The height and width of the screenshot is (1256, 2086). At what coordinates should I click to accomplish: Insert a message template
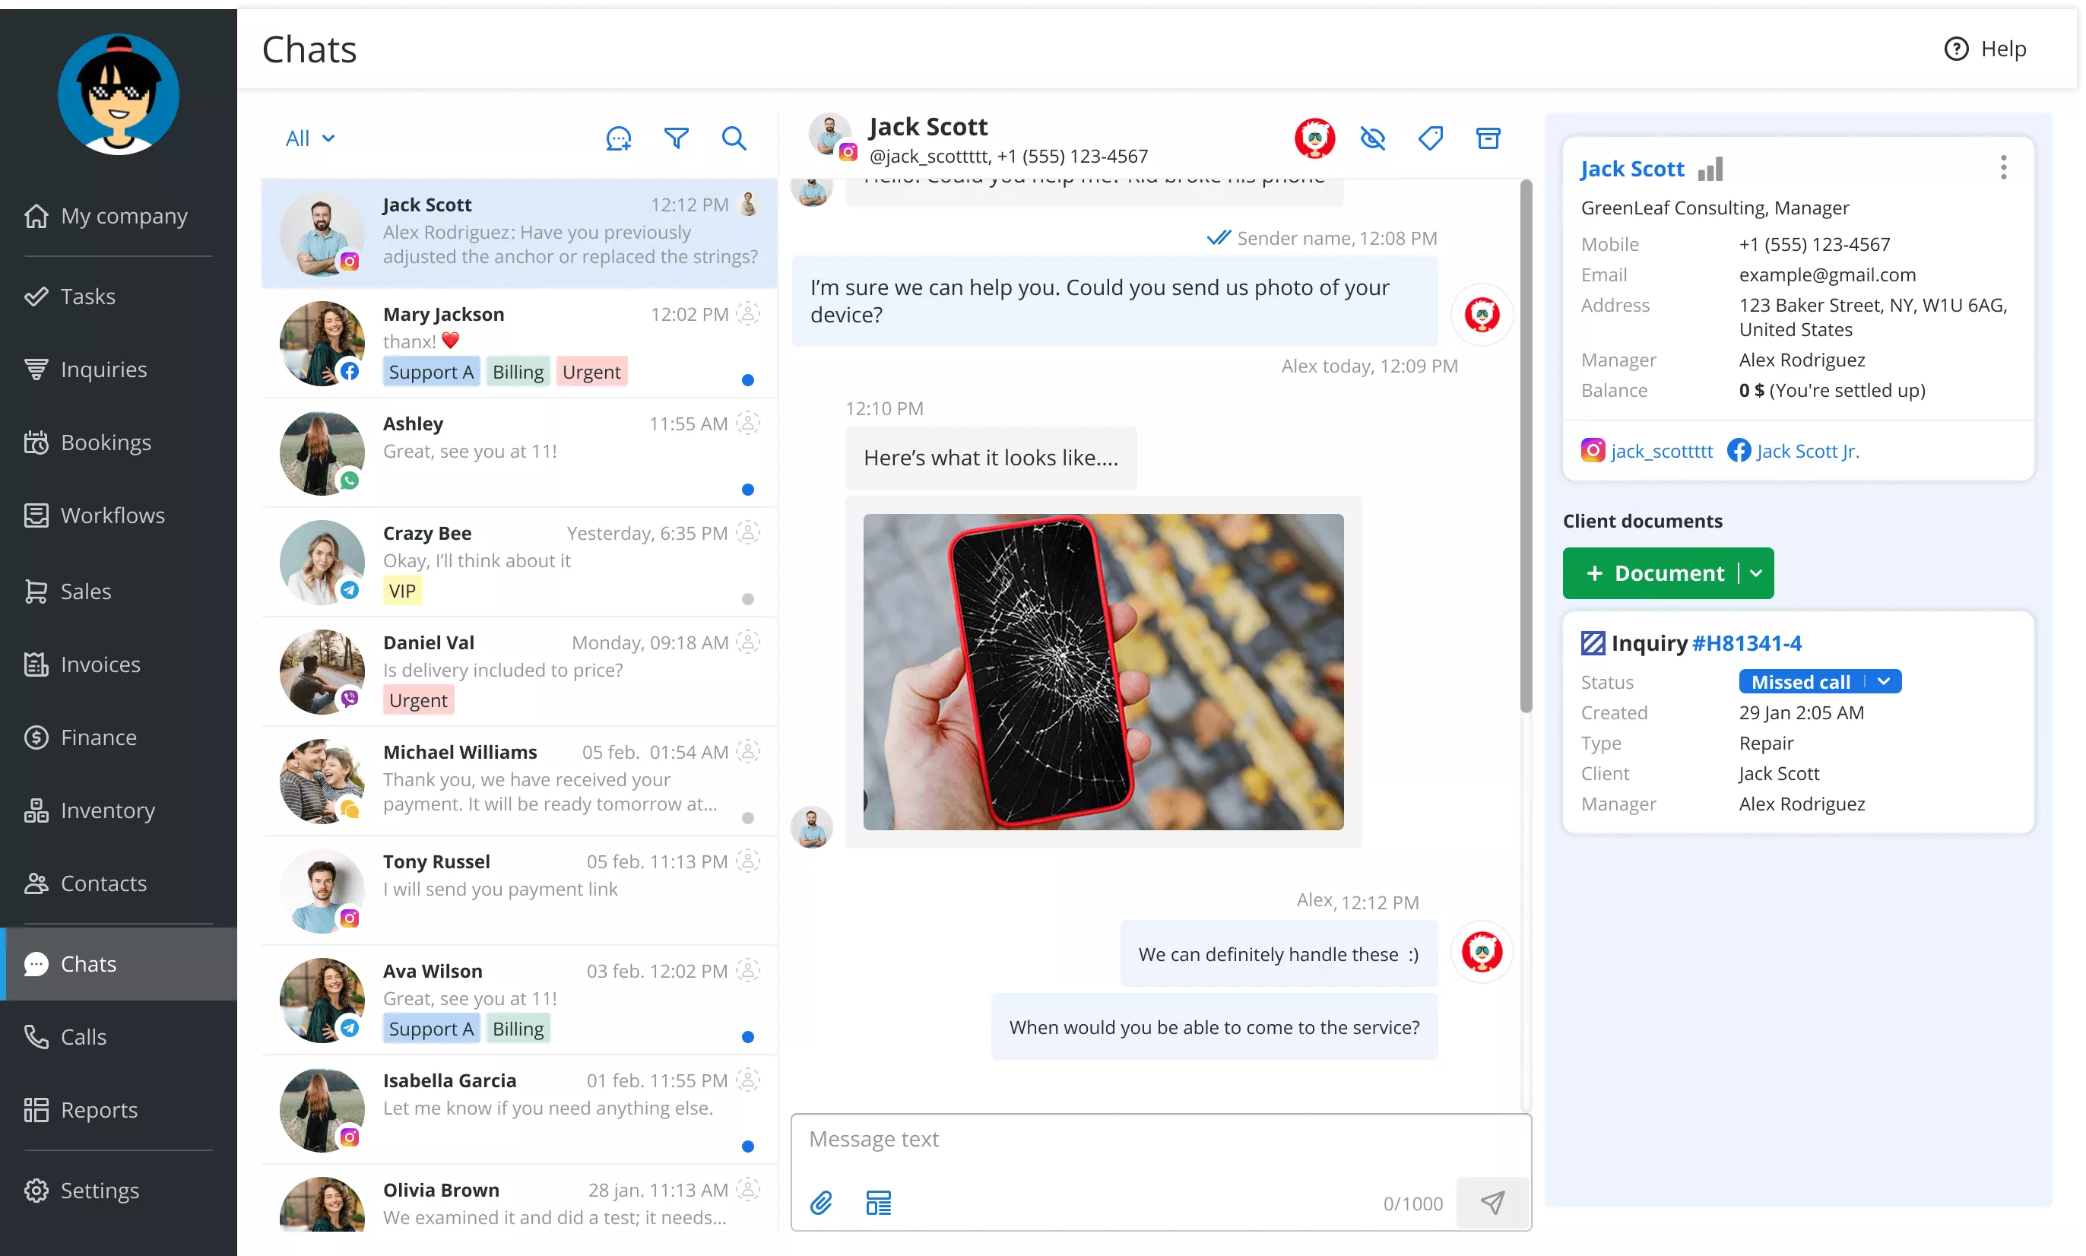click(878, 1202)
